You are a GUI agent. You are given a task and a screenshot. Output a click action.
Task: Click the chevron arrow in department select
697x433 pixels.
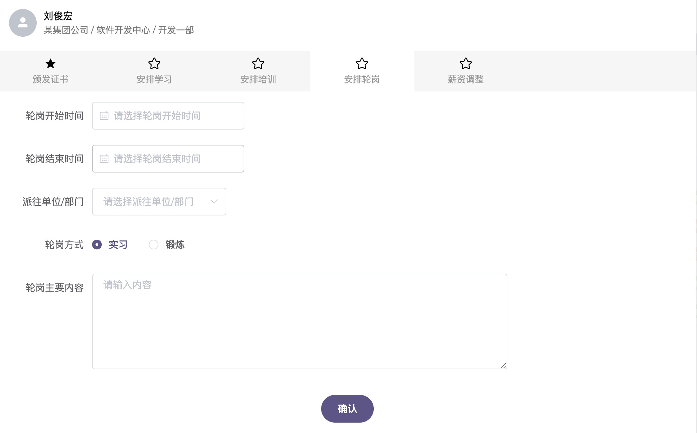[x=214, y=202]
